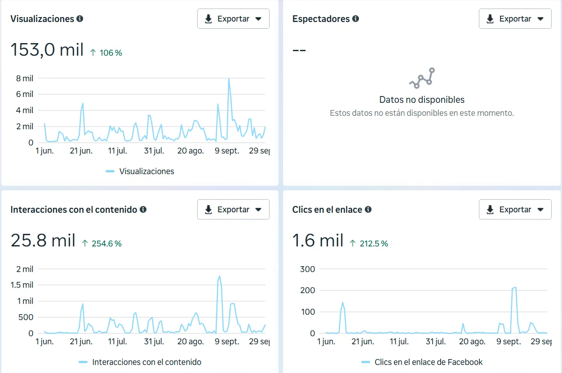Open Exportar dropdown arrow in Visualizaciones card

258,19
